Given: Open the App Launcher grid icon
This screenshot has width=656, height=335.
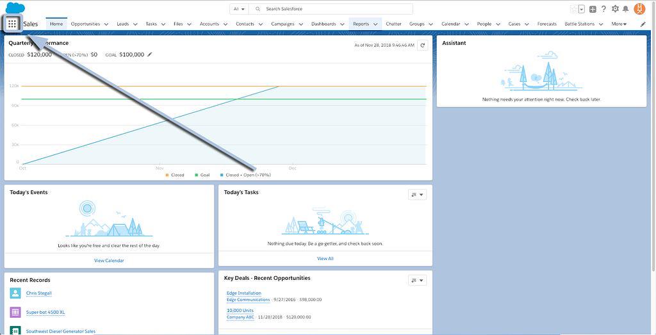Looking at the screenshot, I should 12,24.
